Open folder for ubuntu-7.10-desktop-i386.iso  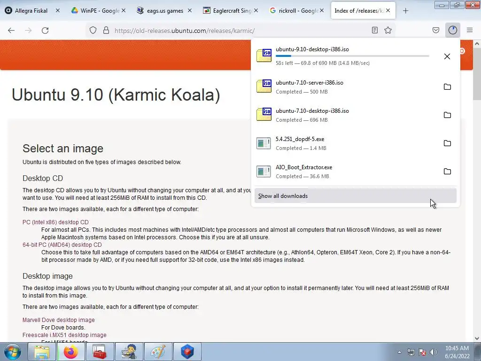coord(447,115)
